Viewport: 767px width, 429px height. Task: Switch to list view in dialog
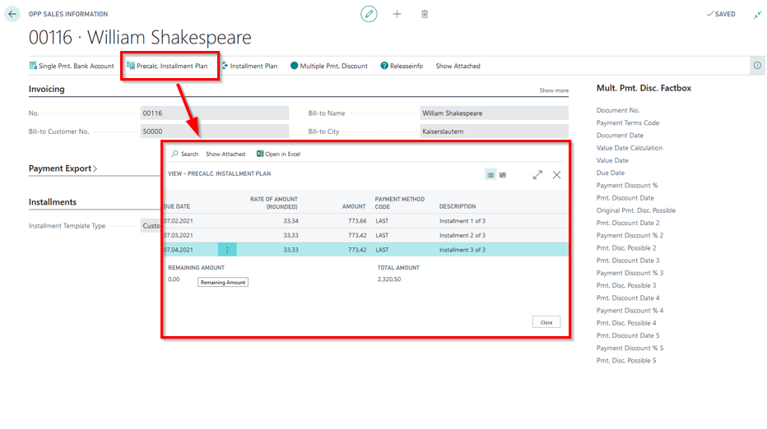pos(490,175)
